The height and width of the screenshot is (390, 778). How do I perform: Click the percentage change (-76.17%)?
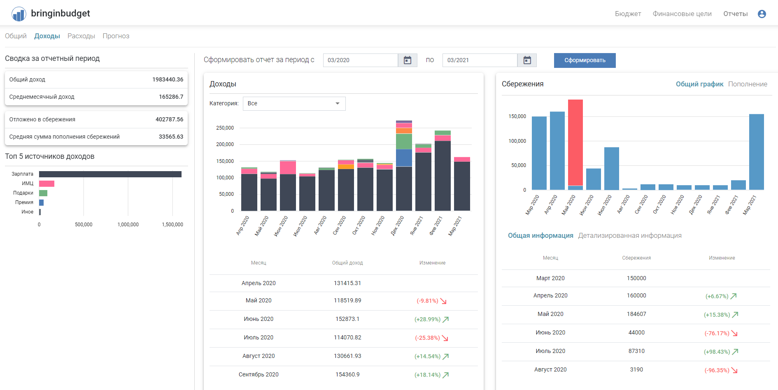[717, 334]
